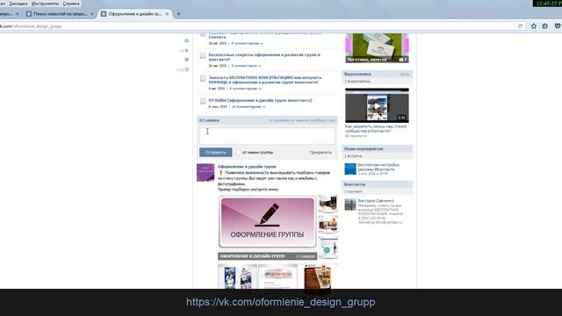This screenshot has width=562, height=316.
Task: Close the Поиск новостей tab
Action: point(92,14)
